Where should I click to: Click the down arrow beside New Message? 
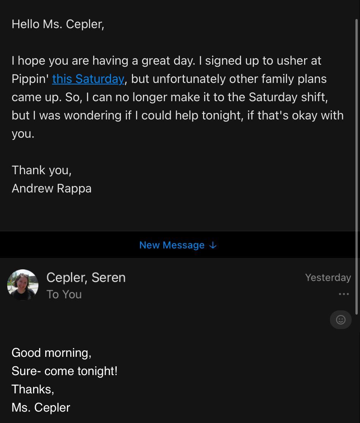pyautogui.click(x=213, y=245)
